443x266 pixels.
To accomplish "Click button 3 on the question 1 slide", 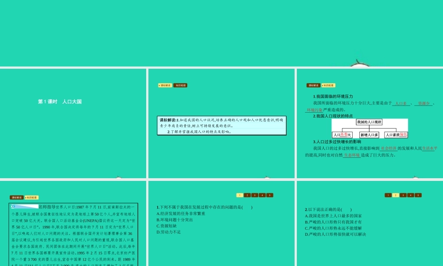I will [x=255, y=196].
